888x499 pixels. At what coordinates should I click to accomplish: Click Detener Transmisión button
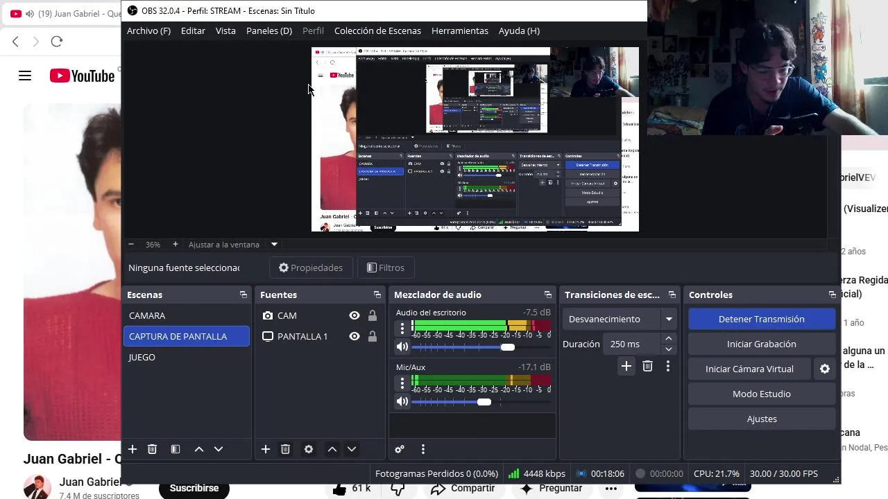pos(762,319)
